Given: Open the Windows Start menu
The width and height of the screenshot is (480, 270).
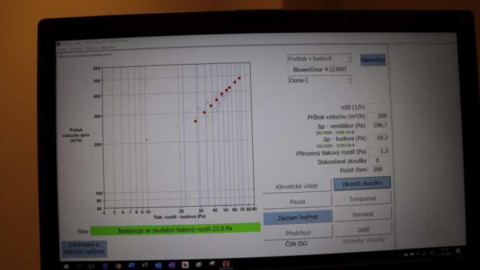Looking at the screenshot, I should [x=66, y=266].
